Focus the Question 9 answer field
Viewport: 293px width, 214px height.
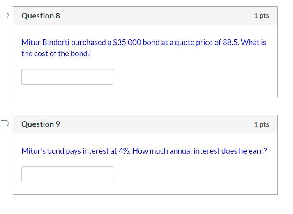[67, 174]
